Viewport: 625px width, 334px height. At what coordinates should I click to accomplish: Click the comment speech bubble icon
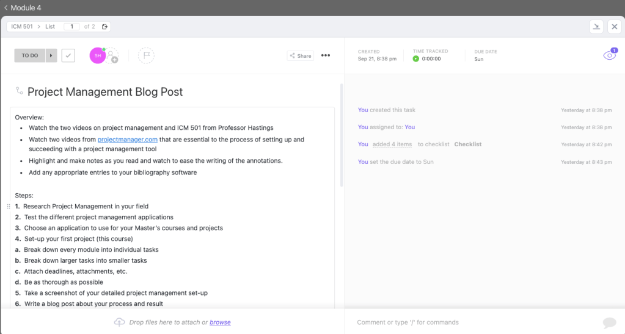(609, 322)
